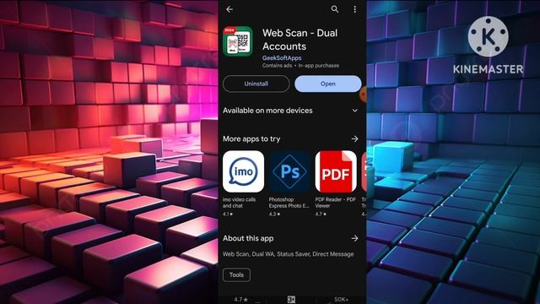This screenshot has height=304, width=540.
Task: Go back using the arrow icon
Action: (229, 9)
